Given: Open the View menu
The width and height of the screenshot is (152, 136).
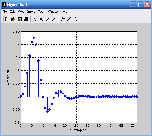Looking at the screenshot, I should pos(21,11).
